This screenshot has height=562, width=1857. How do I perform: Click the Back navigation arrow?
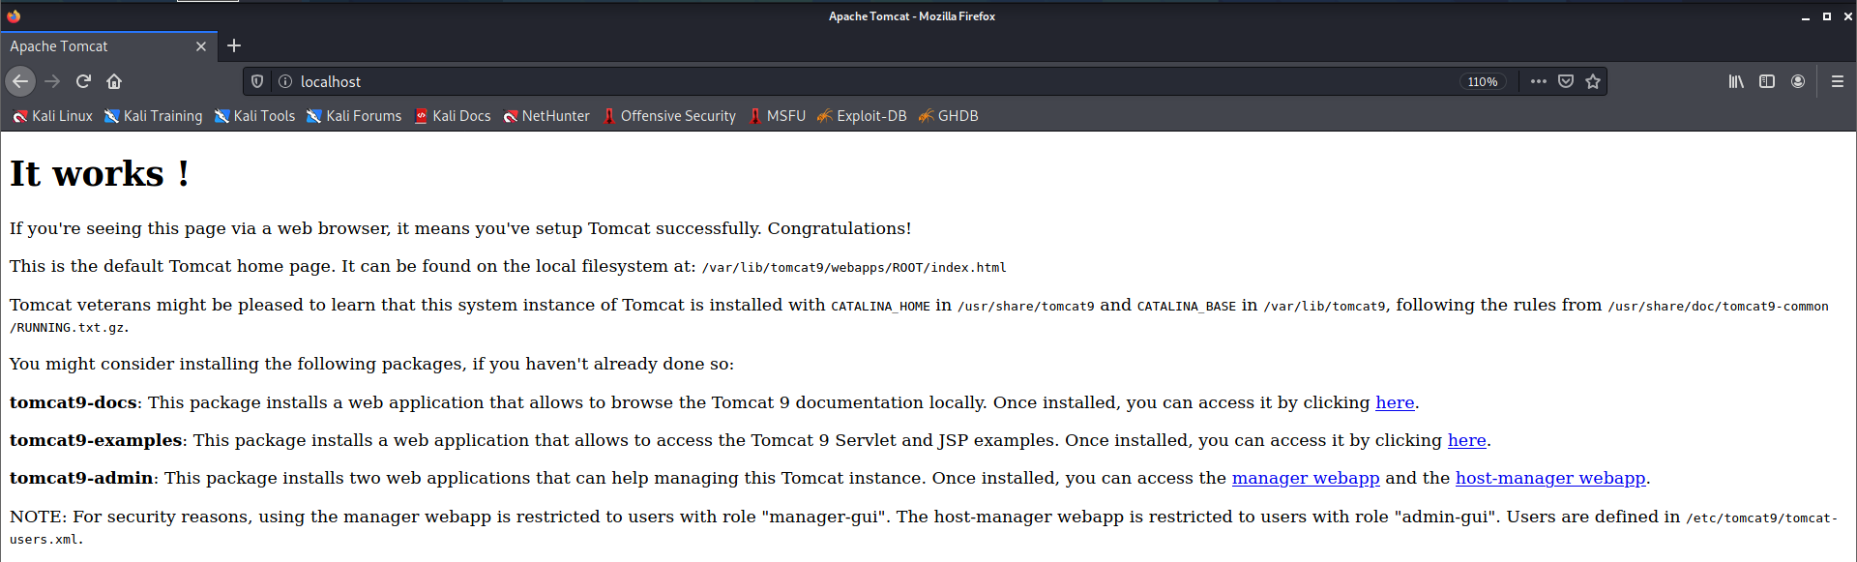(20, 81)
